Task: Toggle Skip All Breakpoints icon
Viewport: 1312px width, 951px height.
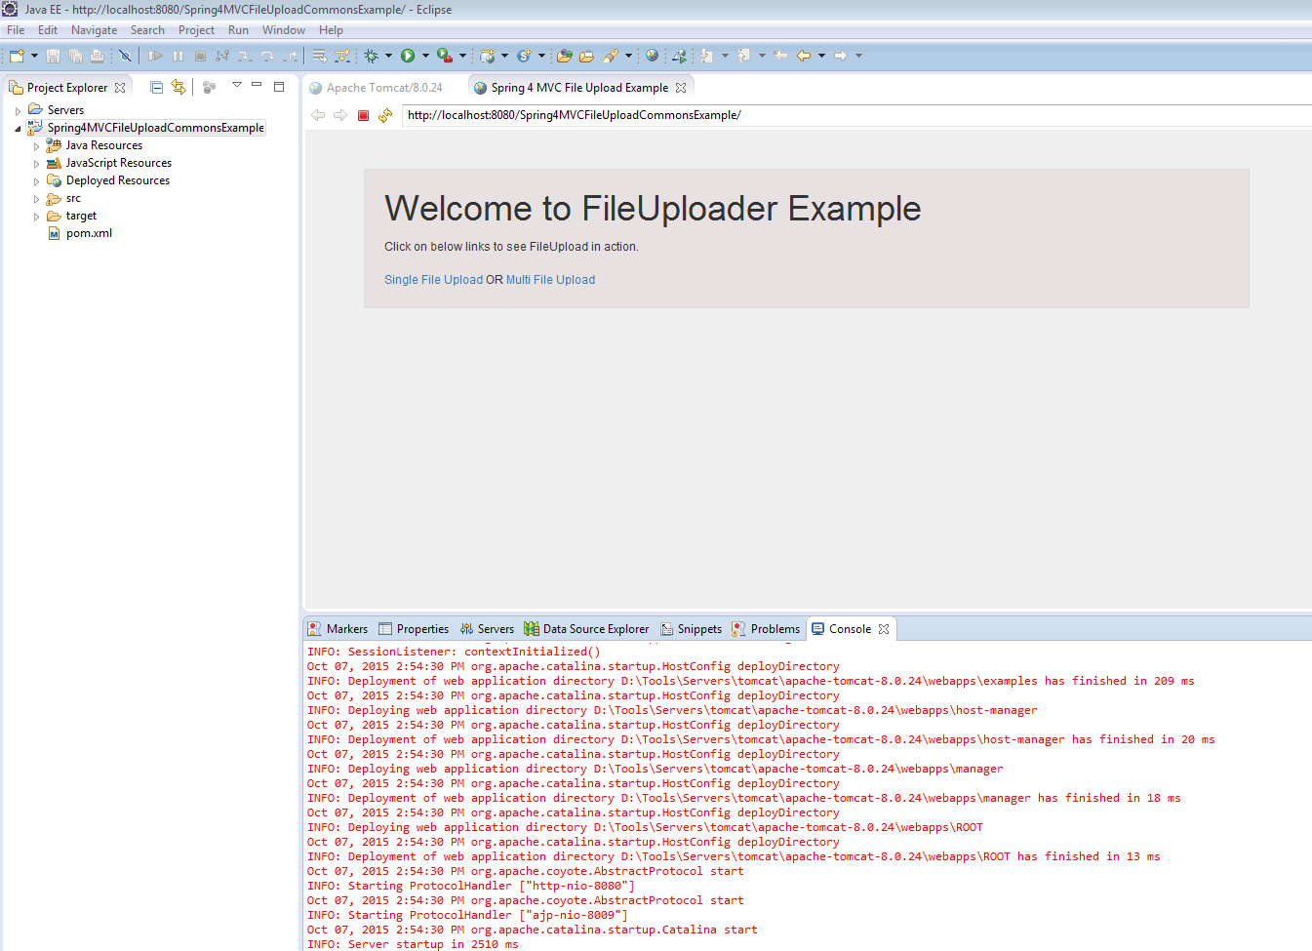Action: pos(125,56)
